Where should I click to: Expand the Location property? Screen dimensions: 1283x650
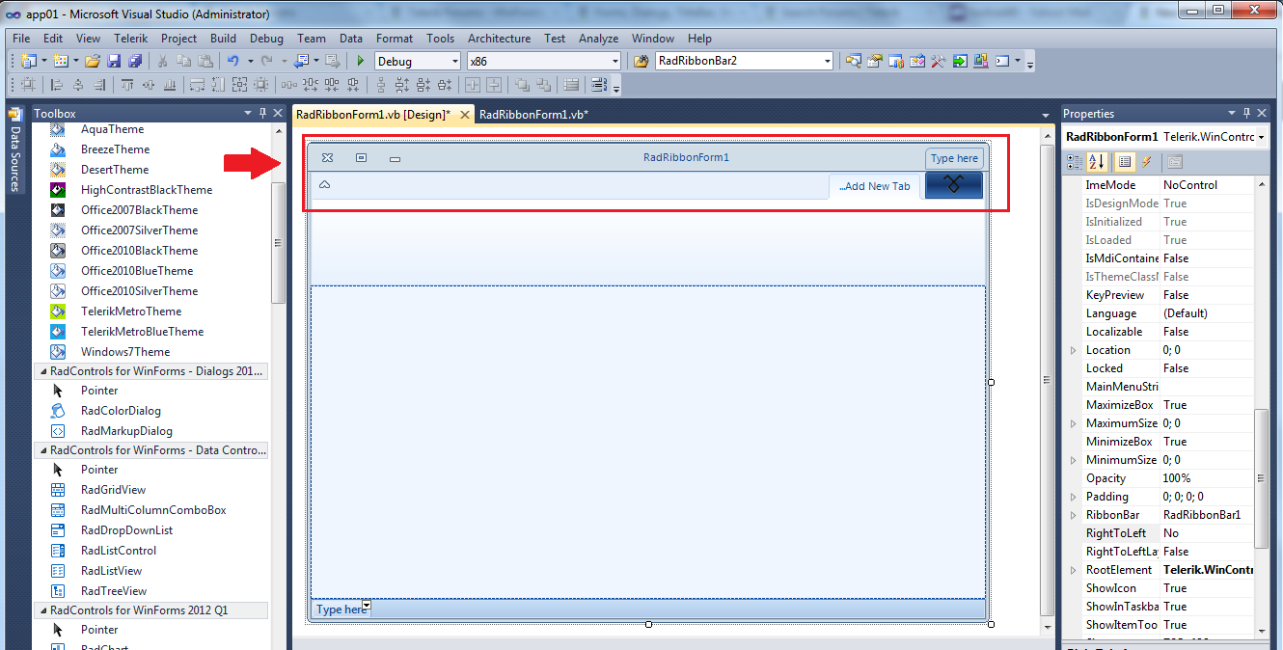coord(1074,350)
